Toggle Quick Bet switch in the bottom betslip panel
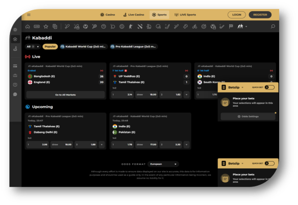The height and width of the screenshot is (205, 298). click(x=269, y=163)
